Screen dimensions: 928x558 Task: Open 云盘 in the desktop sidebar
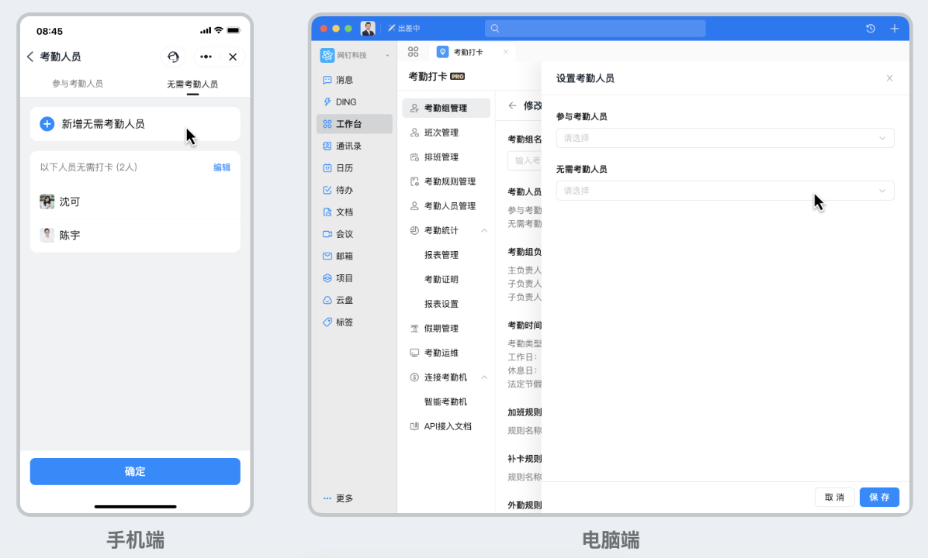pos(355,300)
